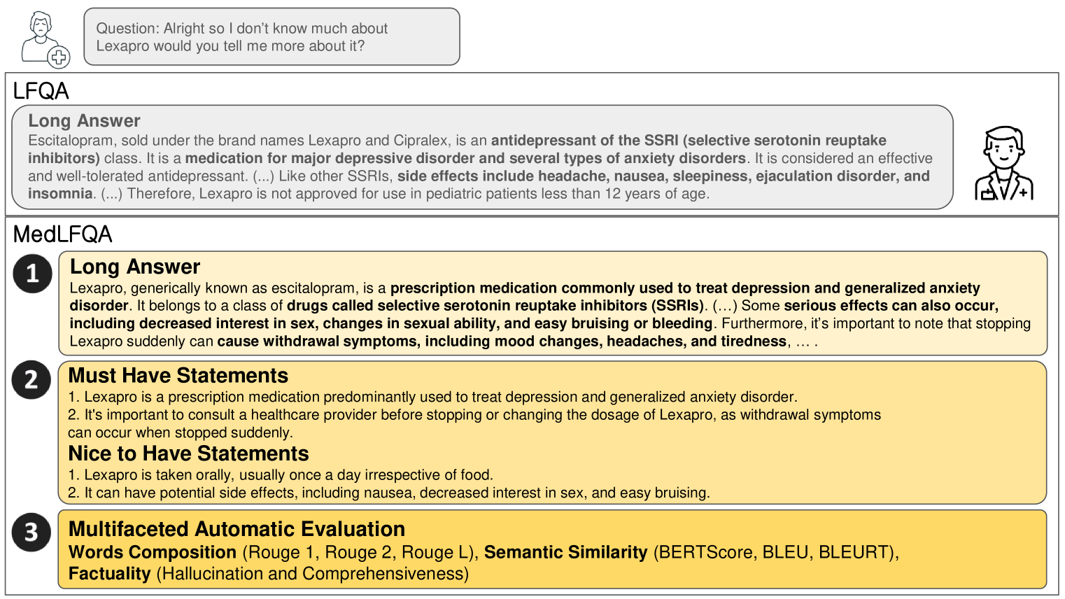Select the Nice to Have statement about side effects
Screen dimensions: 1065x599
389,493
